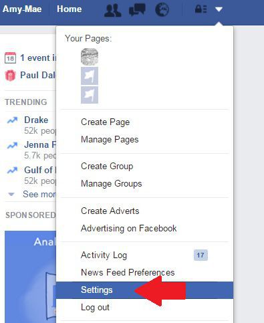Select Create Group
The image size is (264, 323).
pos(107,167)
